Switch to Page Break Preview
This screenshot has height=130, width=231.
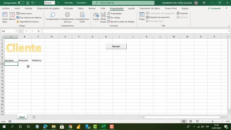(x=197, y=121)
